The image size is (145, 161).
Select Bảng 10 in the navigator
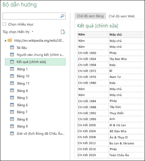(x=23, y=76)
